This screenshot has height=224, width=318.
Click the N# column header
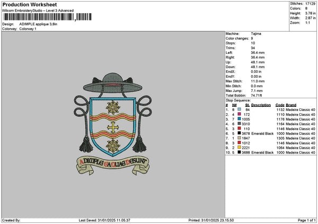(234, 105)
